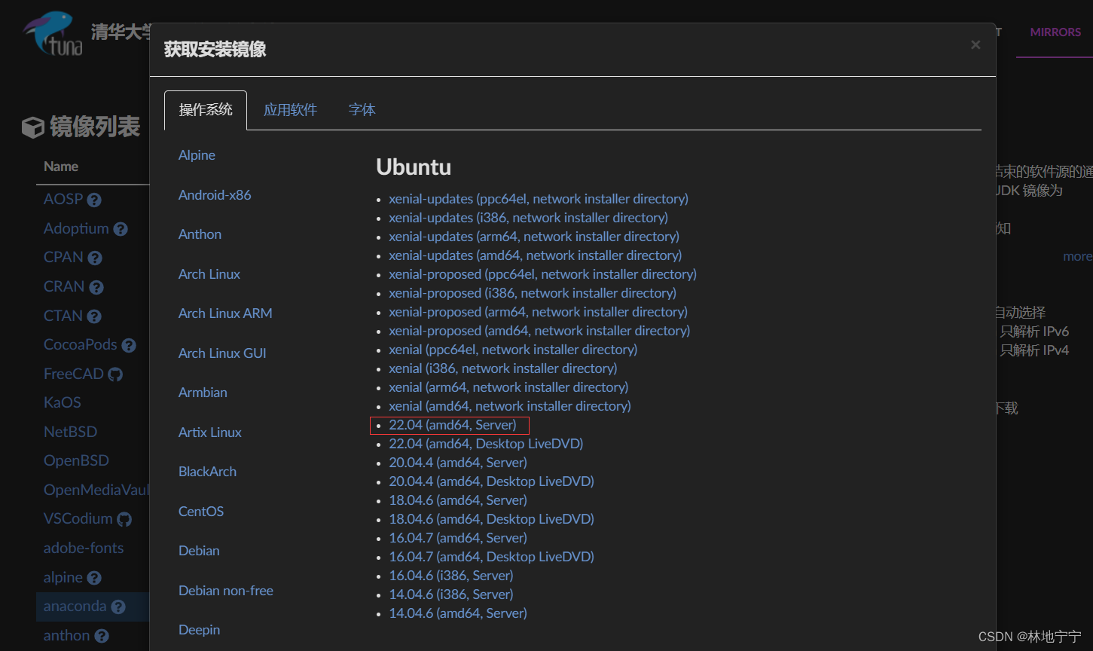Switch to the 应用软件 tab

click(x=290, y=109)
